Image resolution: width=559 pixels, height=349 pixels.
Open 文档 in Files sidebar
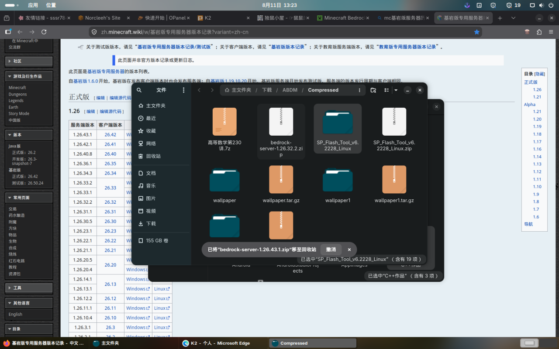tap(162, 173)
